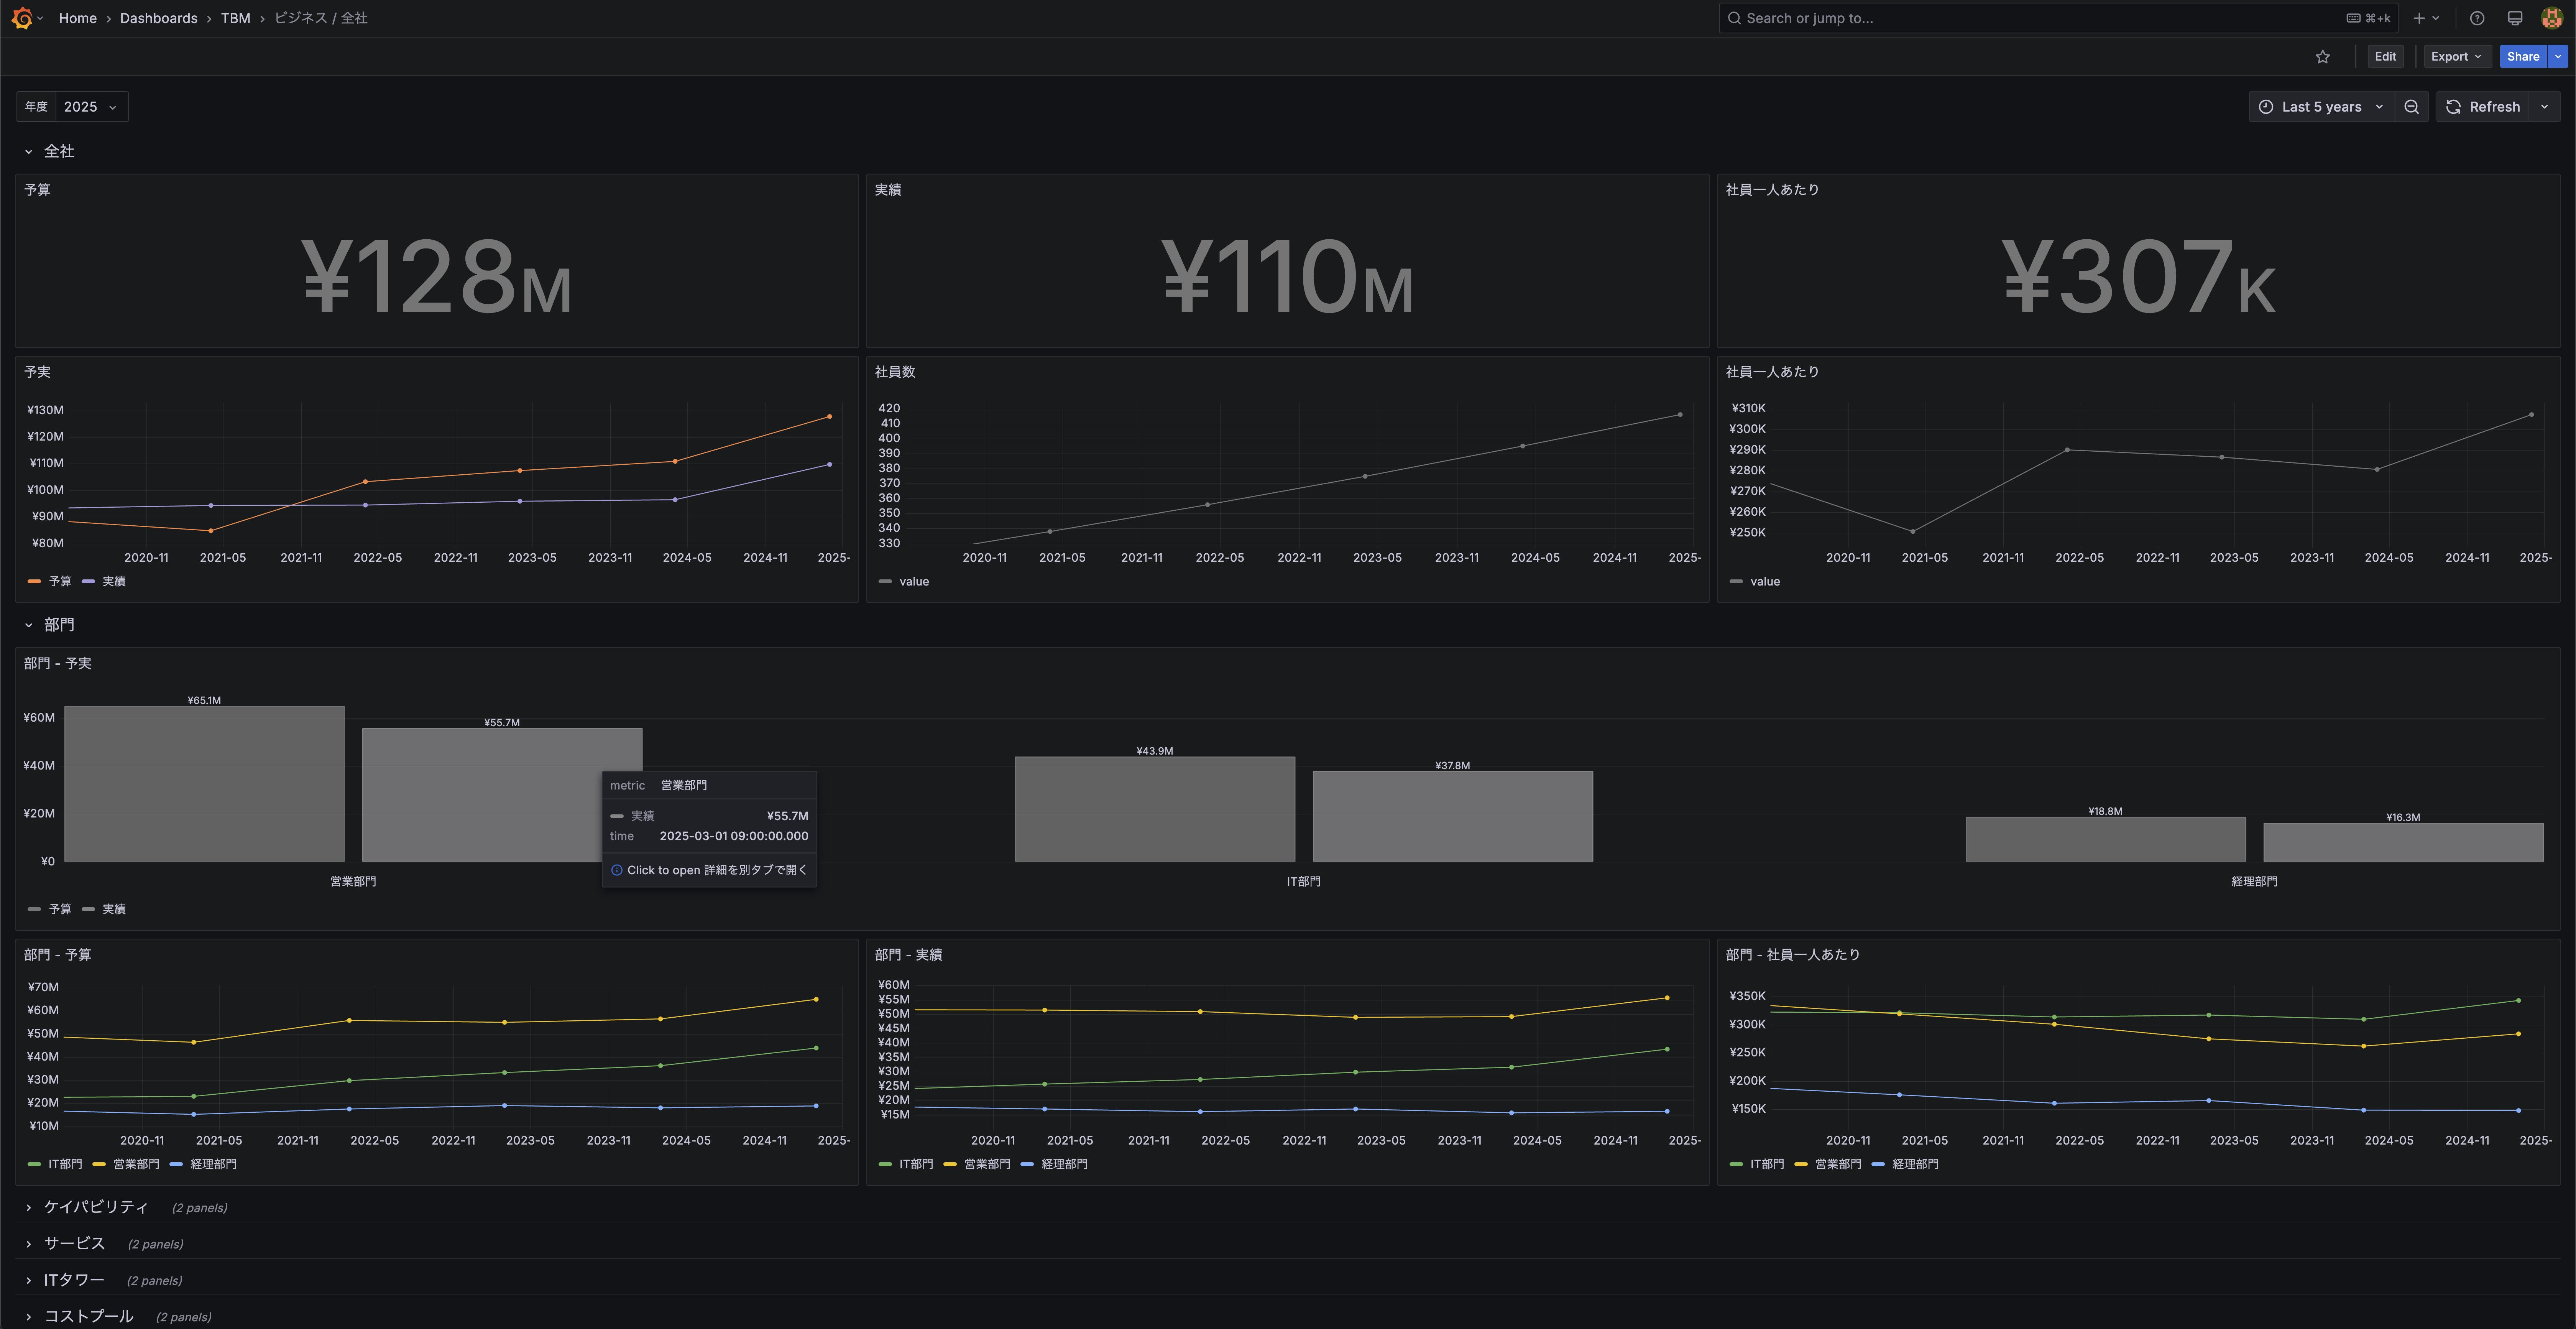2576x1329 pixels.
Task: Open the Share options arrow
Action: click(x=2558, y=57)
